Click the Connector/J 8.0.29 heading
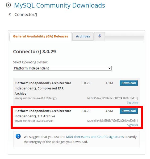150x159 pixels. [x=35, y=52]
